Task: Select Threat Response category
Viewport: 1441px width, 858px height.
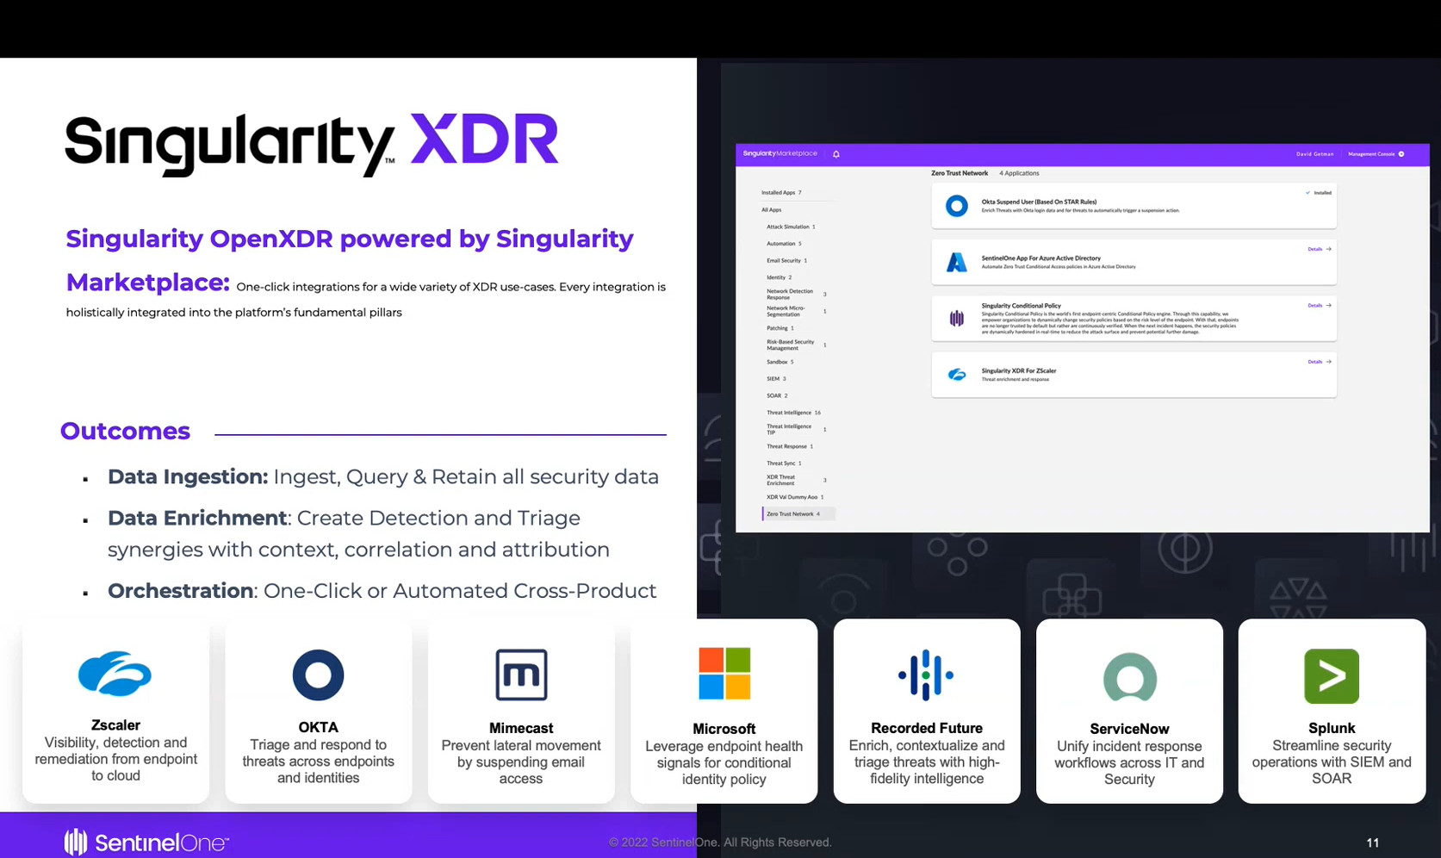Action: 789,446
